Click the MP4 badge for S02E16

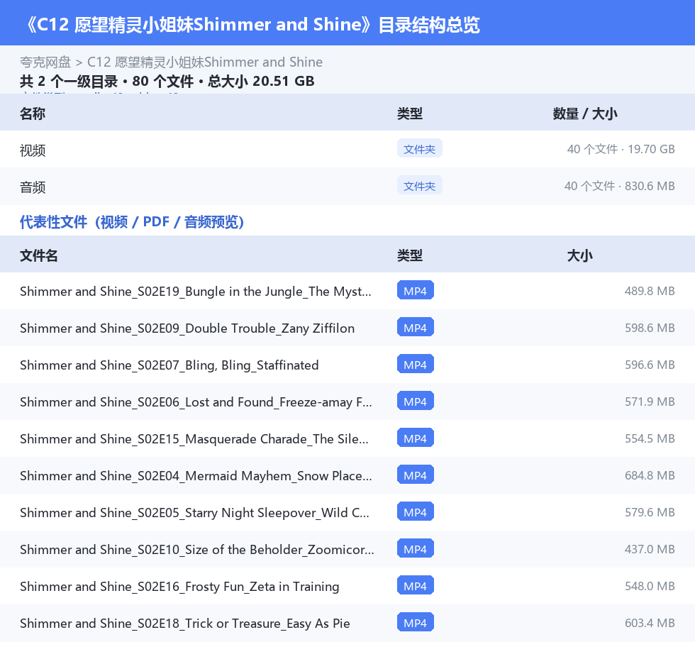[x=416, y=585]
